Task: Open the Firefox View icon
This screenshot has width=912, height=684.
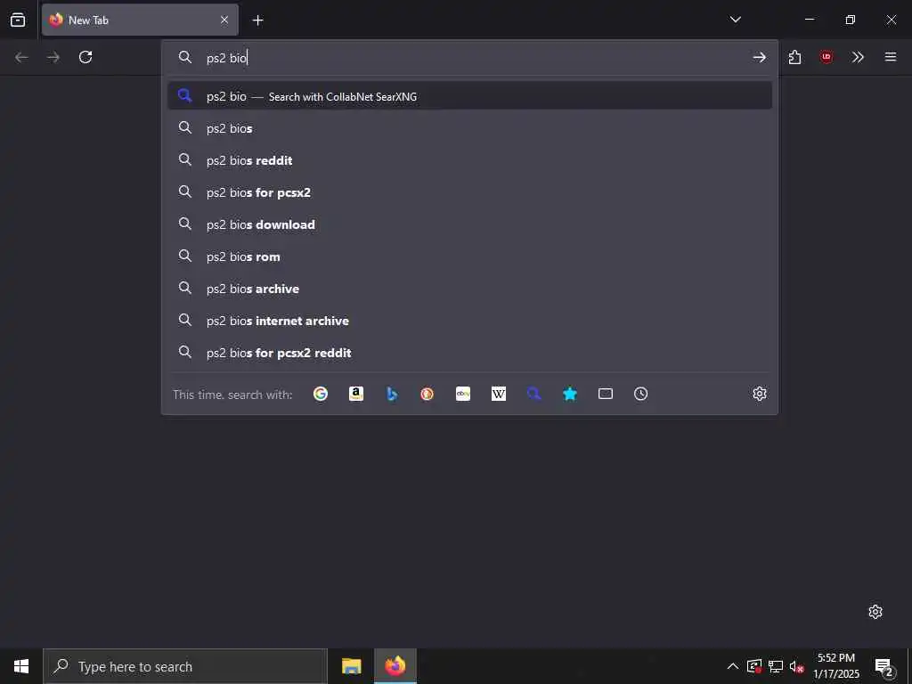Action: [18, 20]
